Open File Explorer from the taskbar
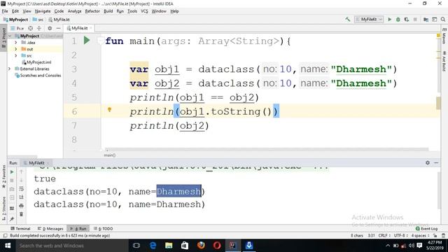448x252 pixels. [169, 246]
